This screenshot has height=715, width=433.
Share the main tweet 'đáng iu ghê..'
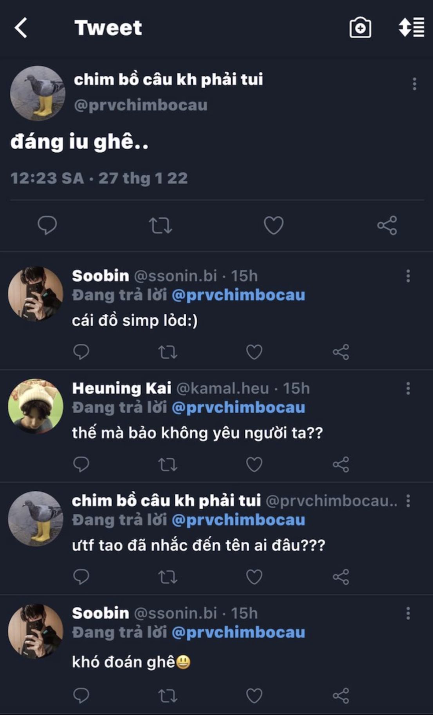[x=387, y=226]
